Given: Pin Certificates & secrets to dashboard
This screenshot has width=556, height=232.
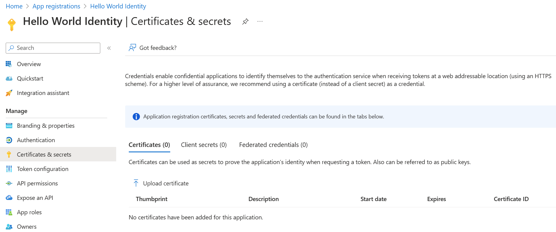Looking at the screenshot, I should [x=245, y=21].
